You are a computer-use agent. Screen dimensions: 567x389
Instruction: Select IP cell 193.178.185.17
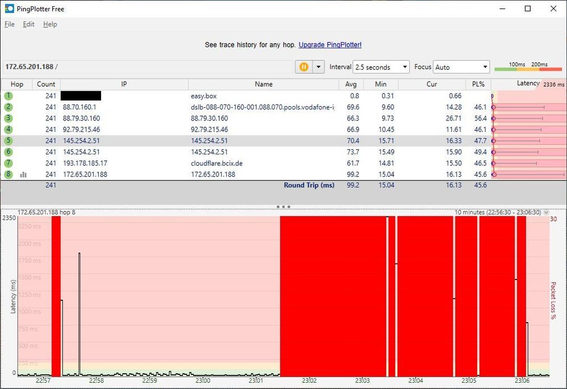pos(85,163)
